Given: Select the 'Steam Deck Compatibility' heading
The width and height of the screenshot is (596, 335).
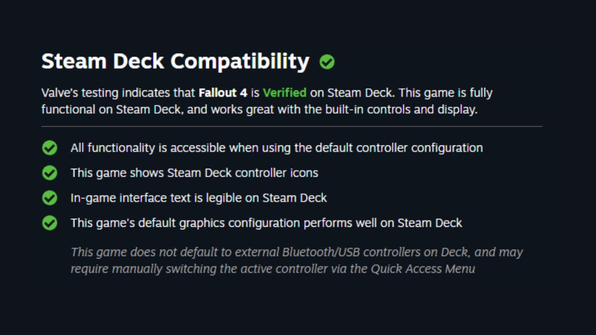Looking at the screenshot, I should coord(175,62).
